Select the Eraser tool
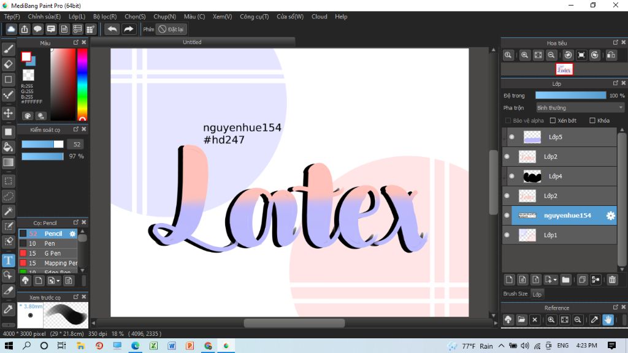This screenshot has height=353, width=628. point(9,64)
